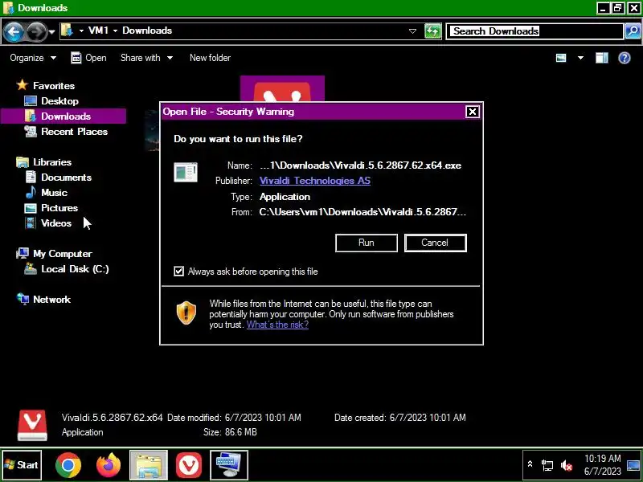
Task: Click the address bar folder icon
Action: click(x=68, y=31)
